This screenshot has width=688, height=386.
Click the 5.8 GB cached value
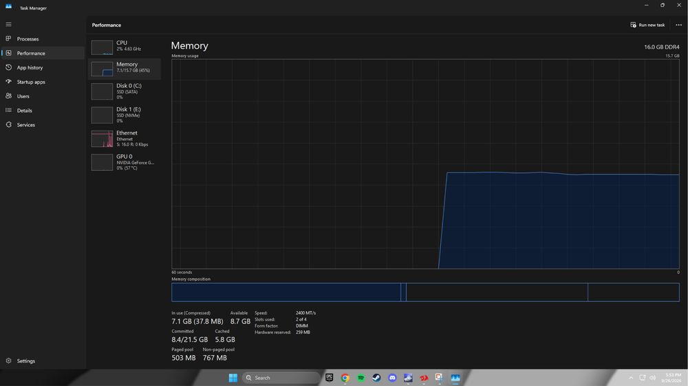pyautogui.click(x=225, y=339)
